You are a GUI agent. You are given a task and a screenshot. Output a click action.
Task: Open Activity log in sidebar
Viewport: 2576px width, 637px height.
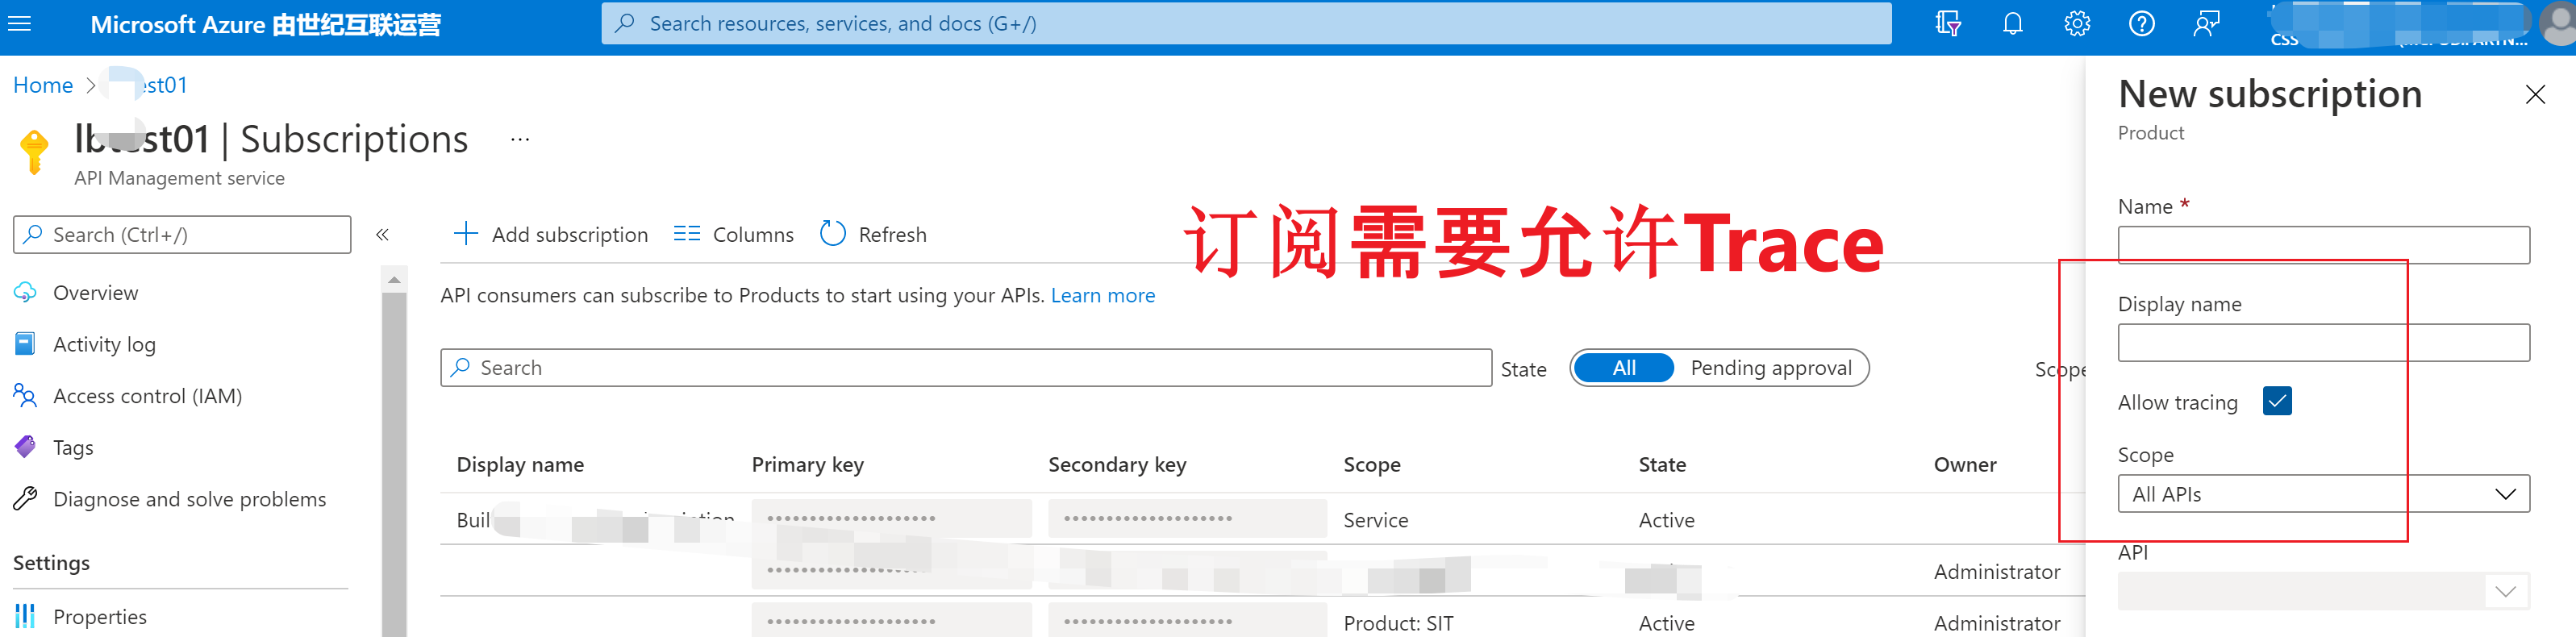point(104,345)
